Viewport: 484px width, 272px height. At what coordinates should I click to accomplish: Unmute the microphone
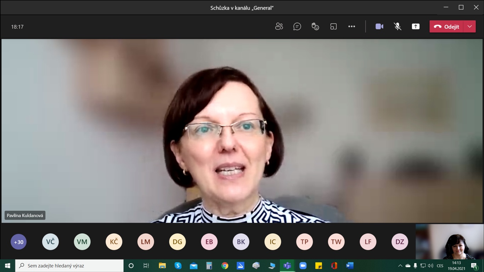point(398,27)
